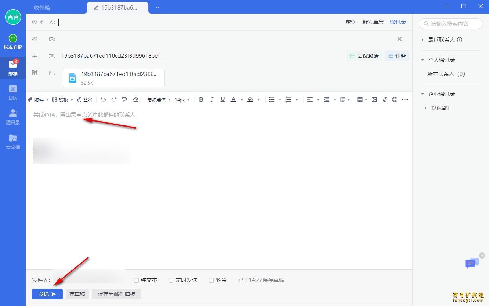Image resolution: width=489 pixels, height=306 pixels.
Task: Insert an image into the body
Action: (374, 99)
